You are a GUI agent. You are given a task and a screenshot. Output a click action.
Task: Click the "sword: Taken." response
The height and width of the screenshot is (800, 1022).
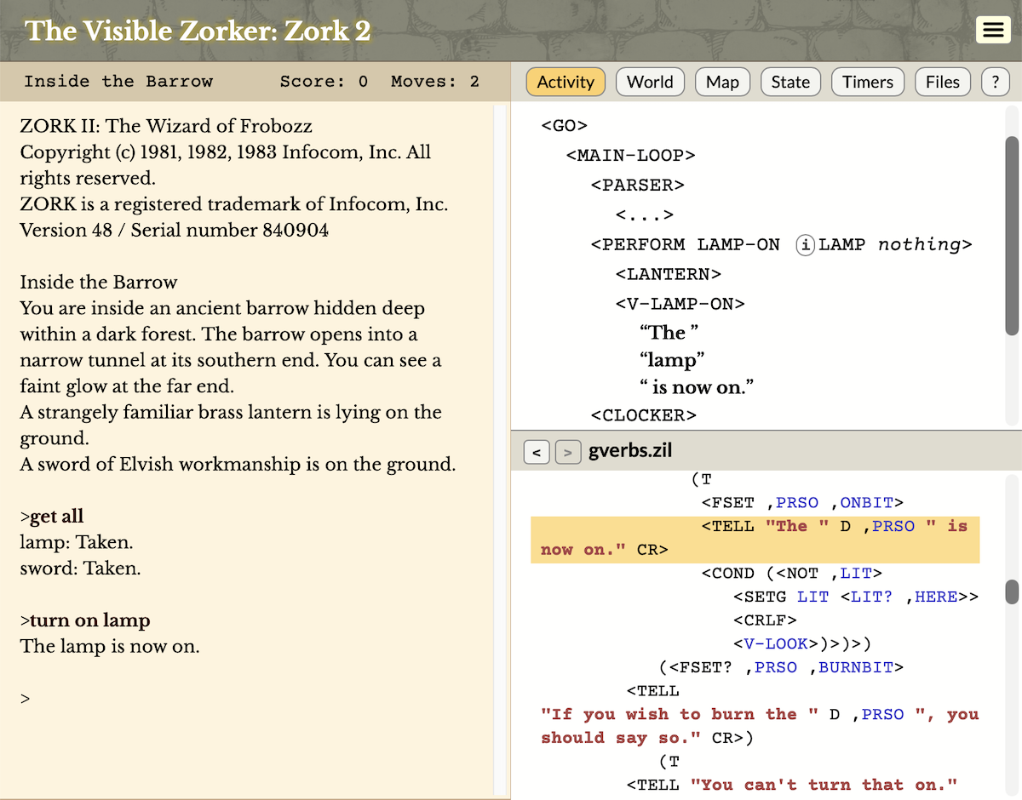[80, 569]
